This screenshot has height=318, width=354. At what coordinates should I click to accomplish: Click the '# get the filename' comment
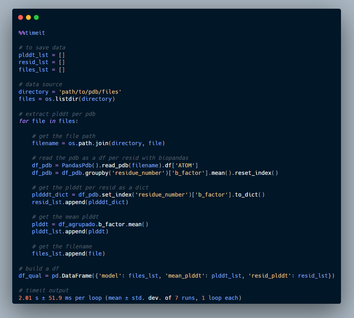(62, 246)
